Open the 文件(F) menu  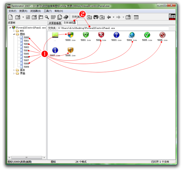pyautogui.click(x=12, y=11)
